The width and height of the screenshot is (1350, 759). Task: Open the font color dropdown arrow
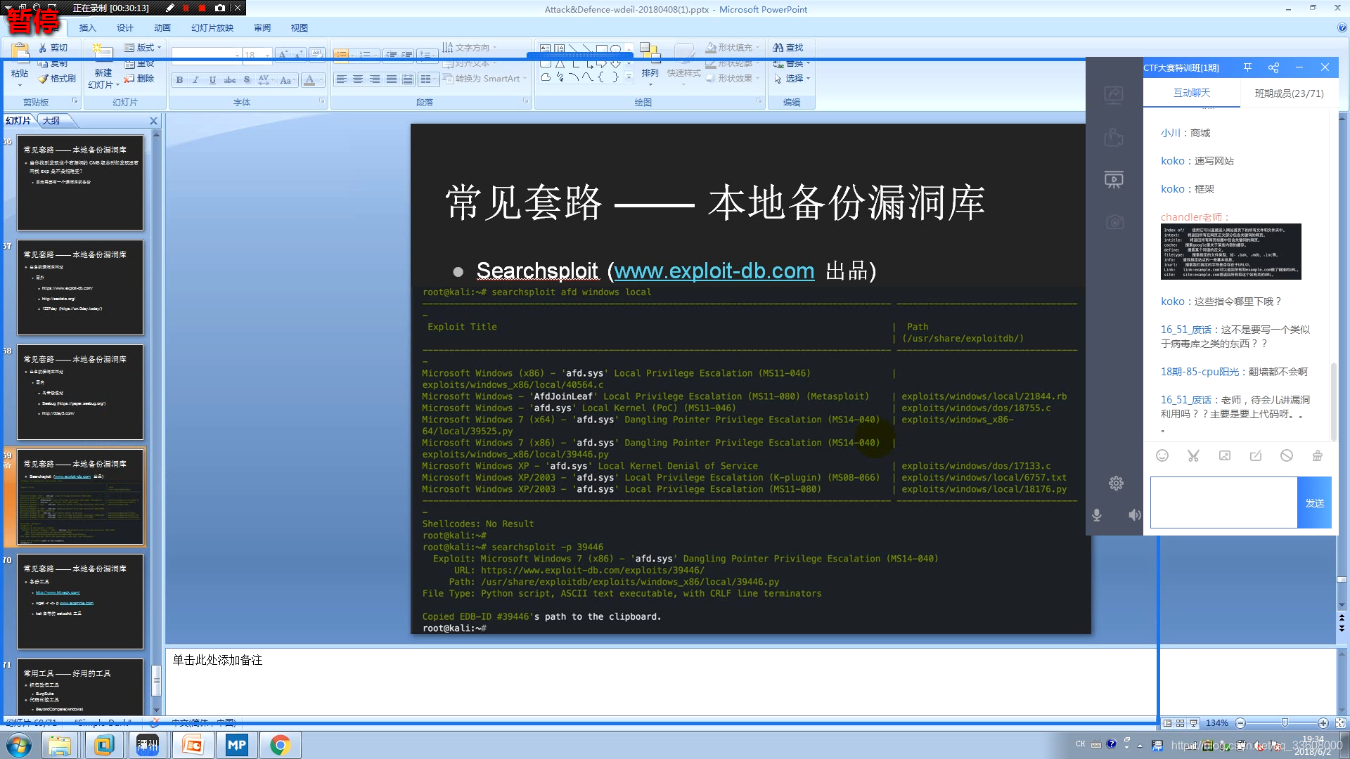point(321,80)
